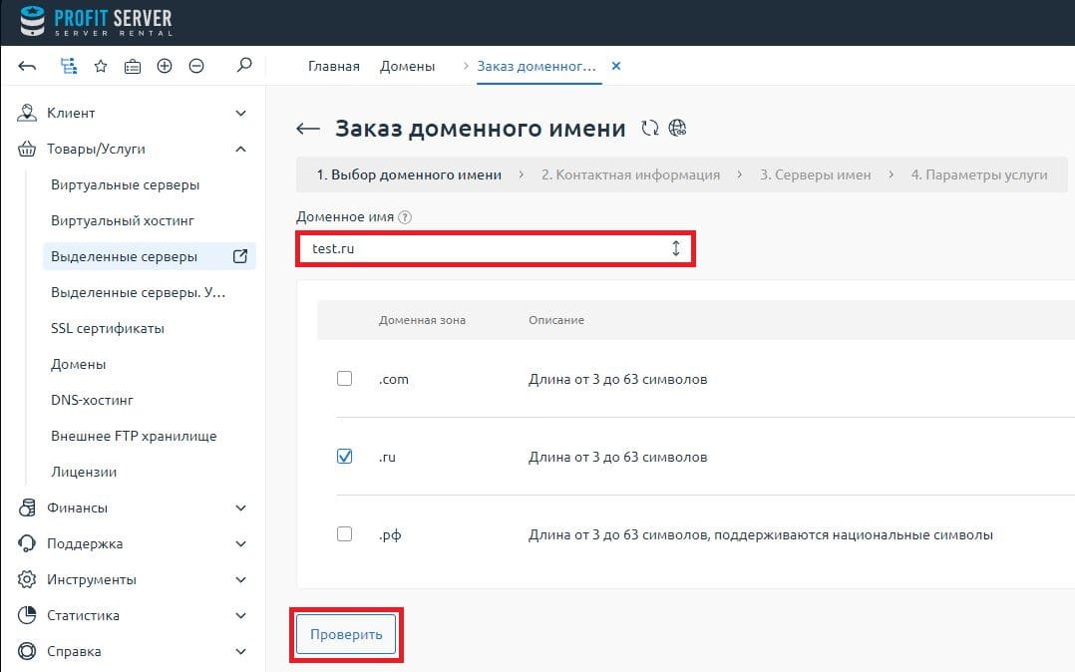Go to step 4 Параметры услуги
The height and width of the screenshot is (672, 1075).
tap(979, 174)
